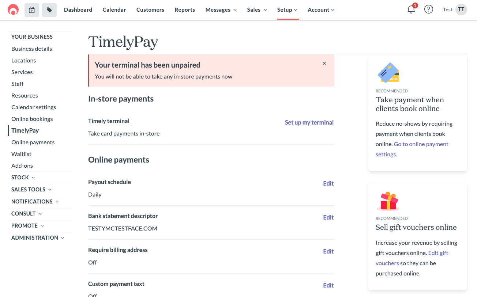This screenshot has width=477, height=297.
Task: Expand the NOTIFICATIONS sidebar section
Action: tap(35, 202)
